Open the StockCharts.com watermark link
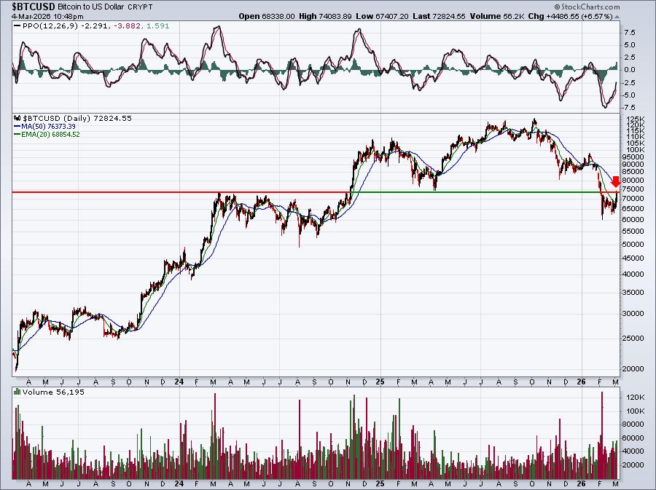The height and width of the screenshot is (490, 656). pos(590,7)
